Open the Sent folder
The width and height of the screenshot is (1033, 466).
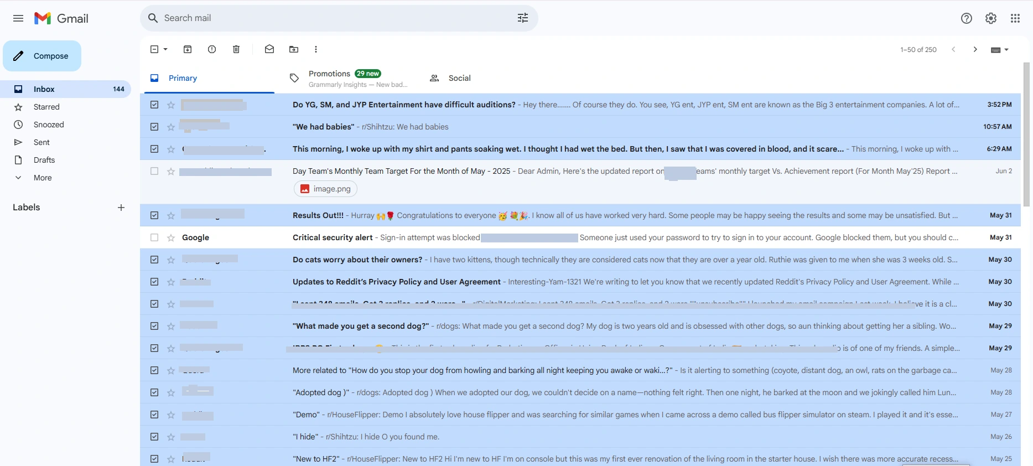tap(65, 142)
